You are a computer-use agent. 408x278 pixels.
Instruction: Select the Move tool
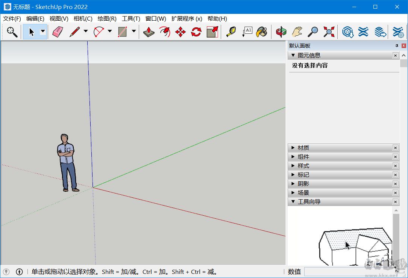click(x=180, y=32)
